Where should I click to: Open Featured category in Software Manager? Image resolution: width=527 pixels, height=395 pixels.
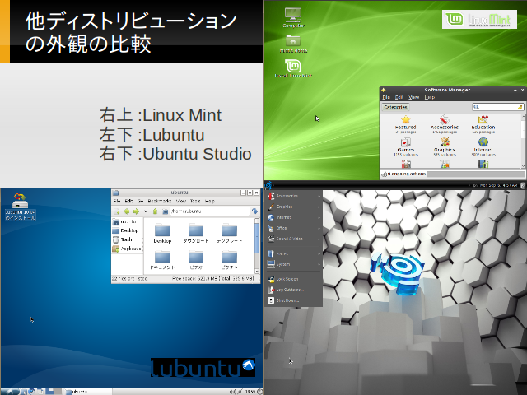point(406,124)
